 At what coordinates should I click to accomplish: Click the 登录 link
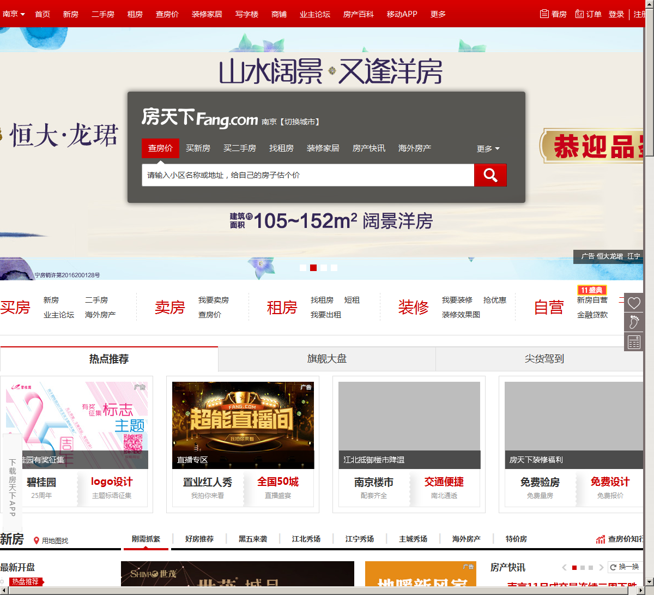pos(616,14)
